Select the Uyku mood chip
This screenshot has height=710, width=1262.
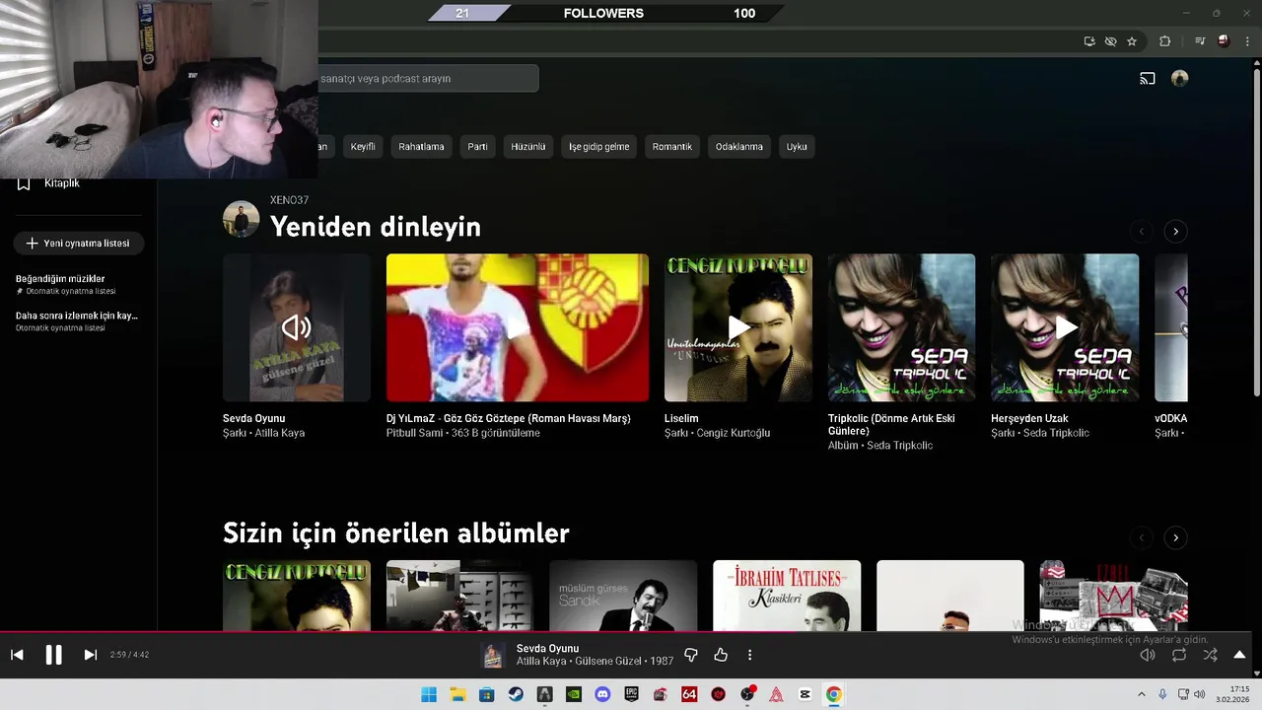click(797, 147)
